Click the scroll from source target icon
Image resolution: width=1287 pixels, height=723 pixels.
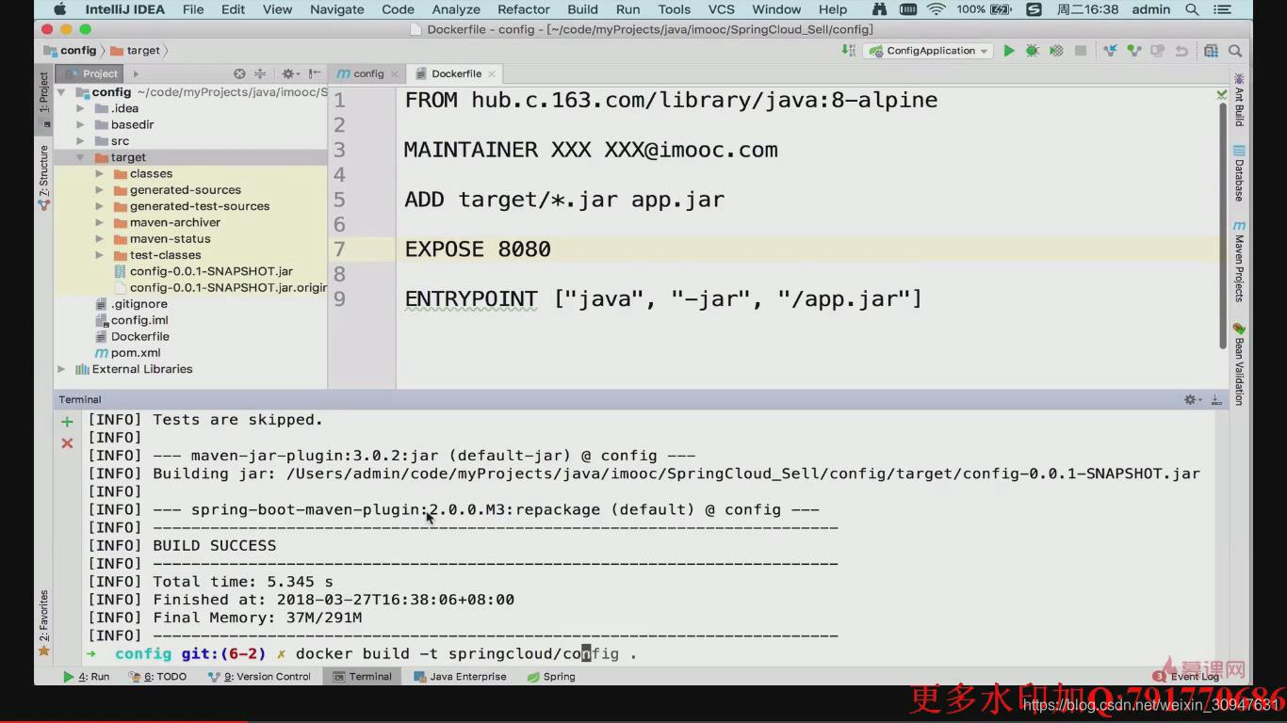tap(239, 73)
